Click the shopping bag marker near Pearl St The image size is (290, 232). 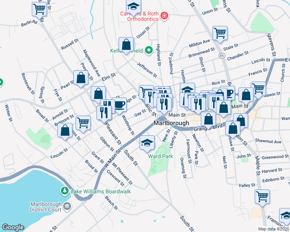tap(81, 79)
